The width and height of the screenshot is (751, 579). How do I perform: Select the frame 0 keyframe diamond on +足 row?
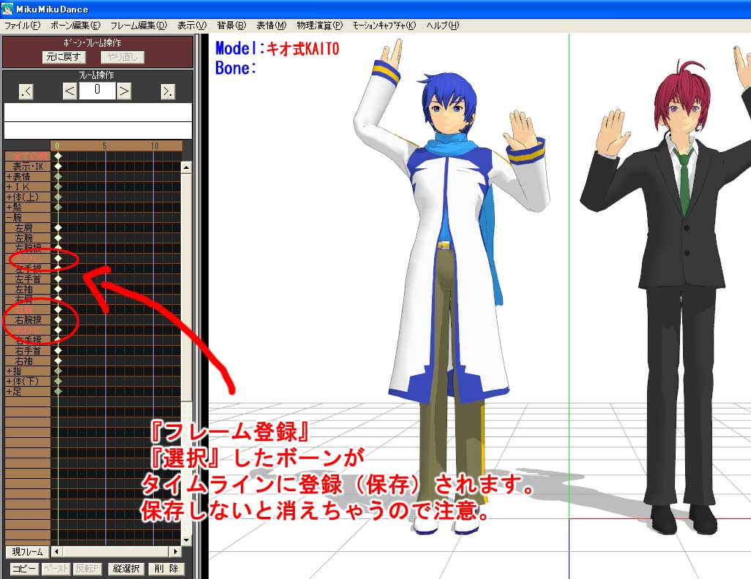[58, 391]
